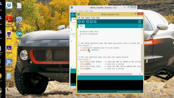Open the Tools menu in Blink window
Image resolution: width=174 pixels, height=98 pixels.
[93, 18]
